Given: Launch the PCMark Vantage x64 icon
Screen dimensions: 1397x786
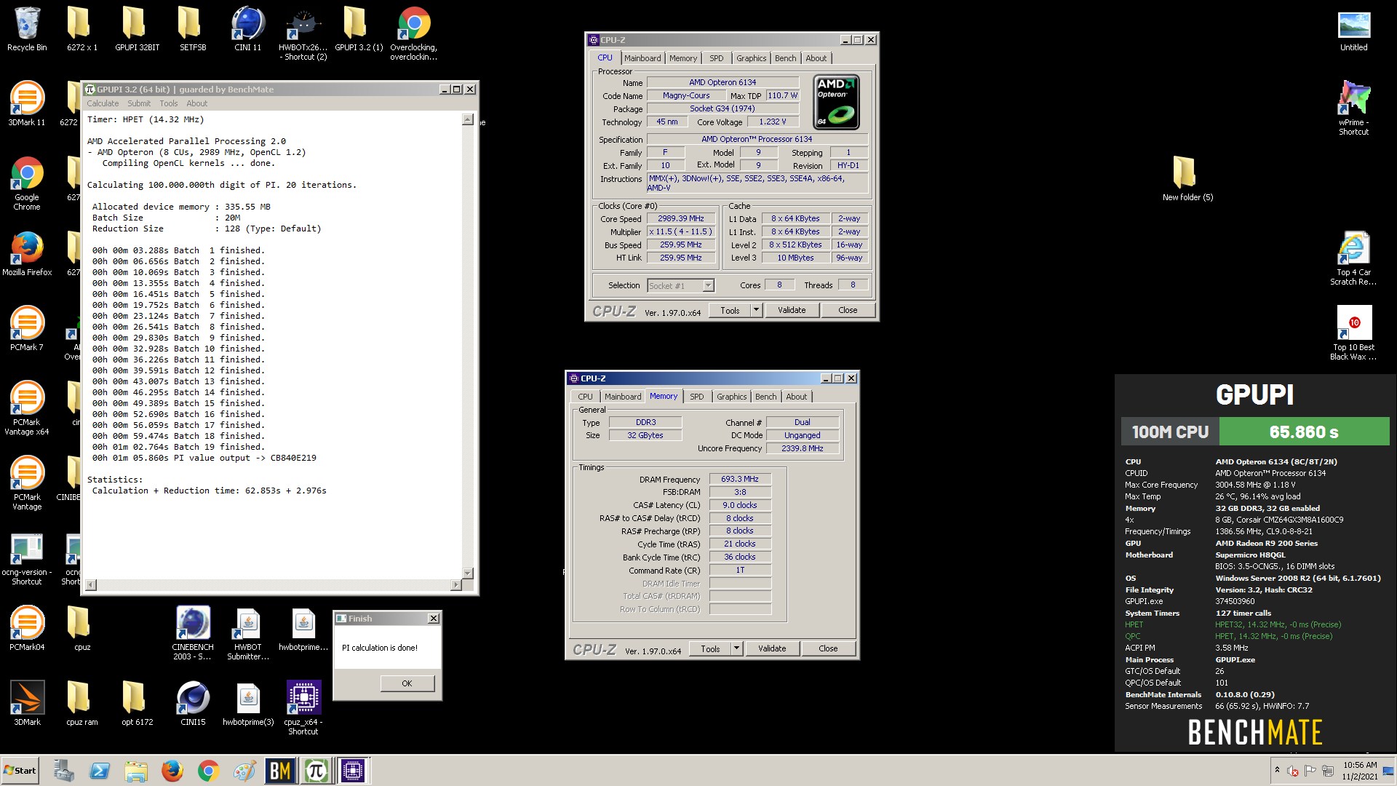Looking at the screenshot, I should 27,408.
